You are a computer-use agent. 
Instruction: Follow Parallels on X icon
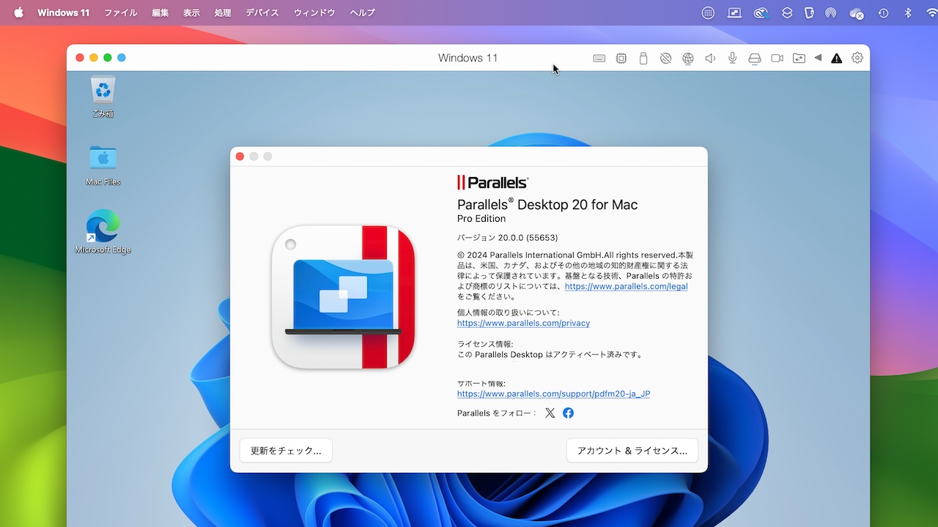click(550, 413)
